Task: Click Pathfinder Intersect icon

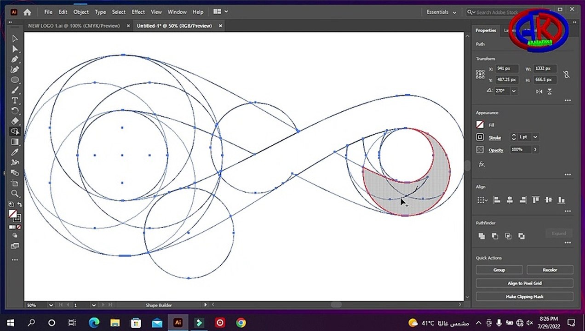Action: click(508, 236)
